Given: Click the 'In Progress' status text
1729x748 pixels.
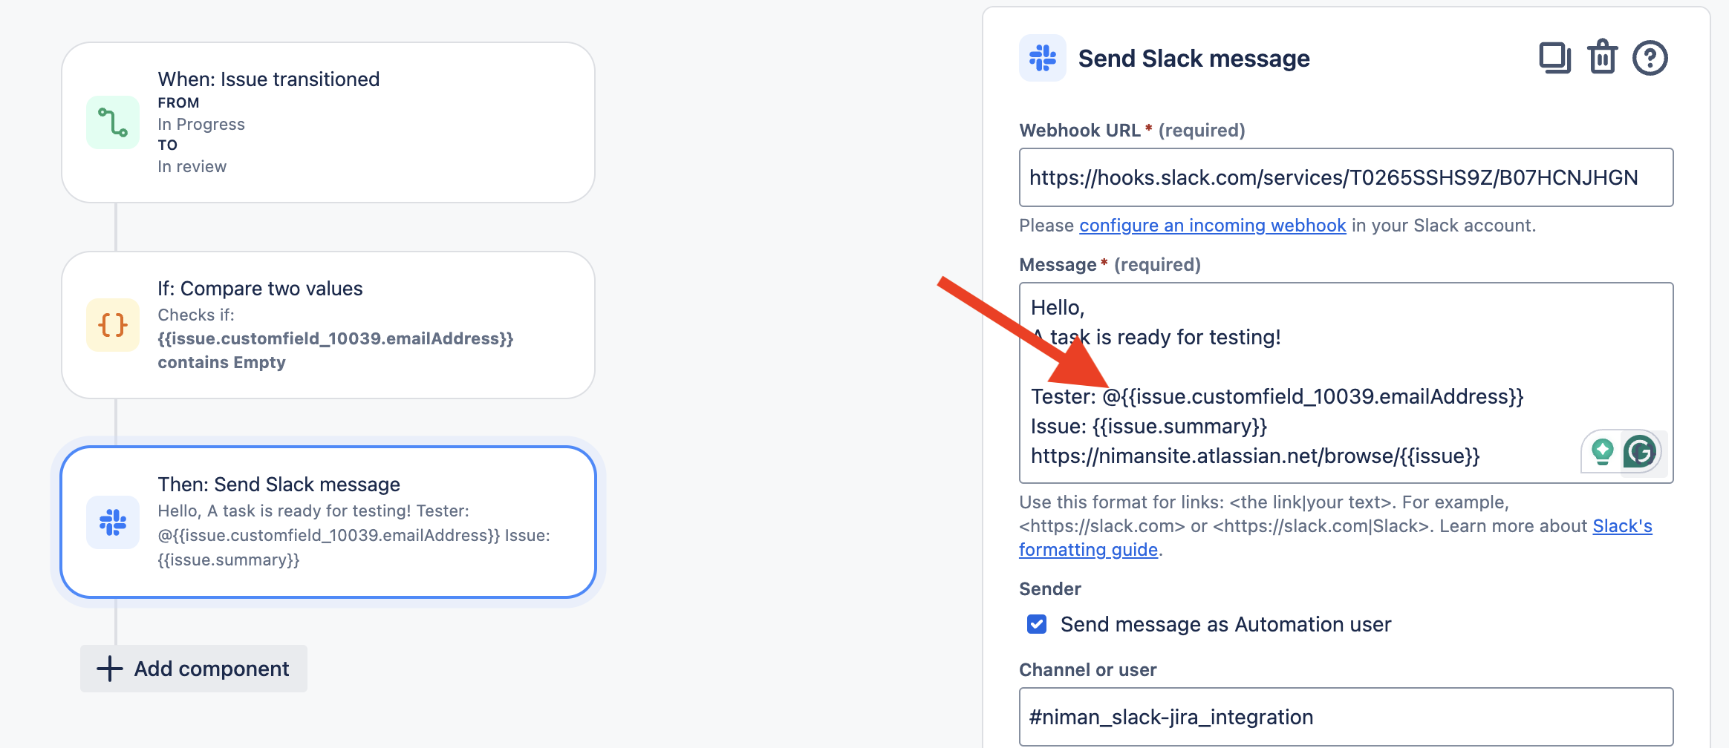Looking at the screenshot, I should (201, 124).
